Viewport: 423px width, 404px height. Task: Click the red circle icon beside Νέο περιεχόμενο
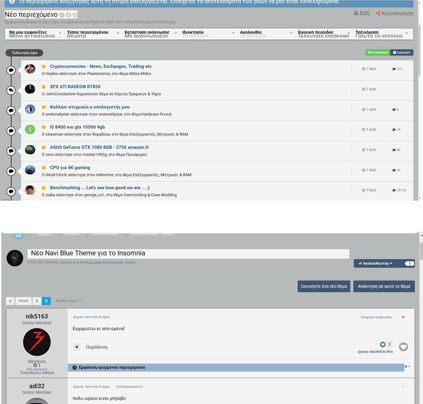pos(68,15)
